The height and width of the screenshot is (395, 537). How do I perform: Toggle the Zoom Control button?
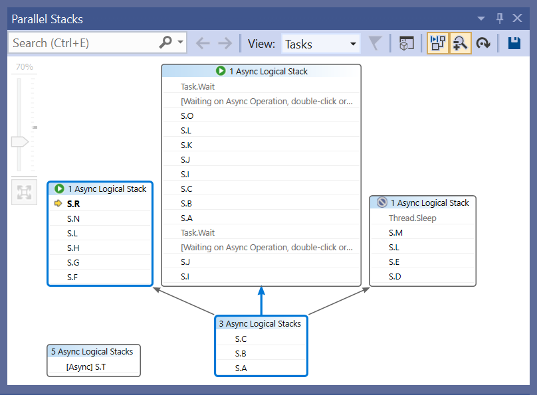(x=461, y=42)
